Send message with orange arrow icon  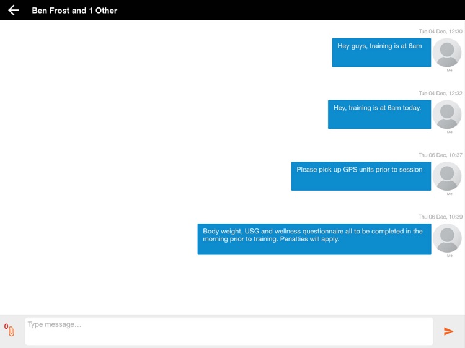point(448,331)
